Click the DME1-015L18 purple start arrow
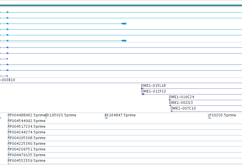242x165 pixels. click(142, 88)
